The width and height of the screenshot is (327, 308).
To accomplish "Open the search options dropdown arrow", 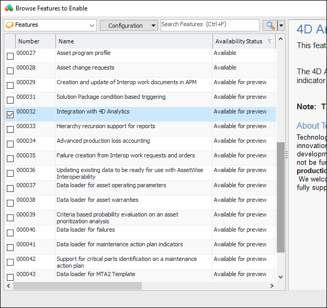I will pyautogui.click(x=281, y=25).
